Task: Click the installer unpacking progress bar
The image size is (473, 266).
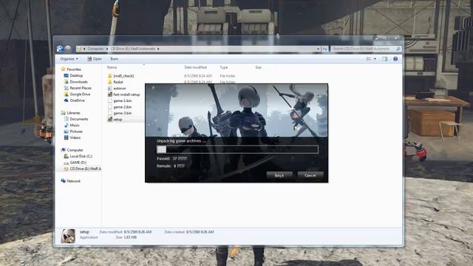Action: tap(237, 149)
